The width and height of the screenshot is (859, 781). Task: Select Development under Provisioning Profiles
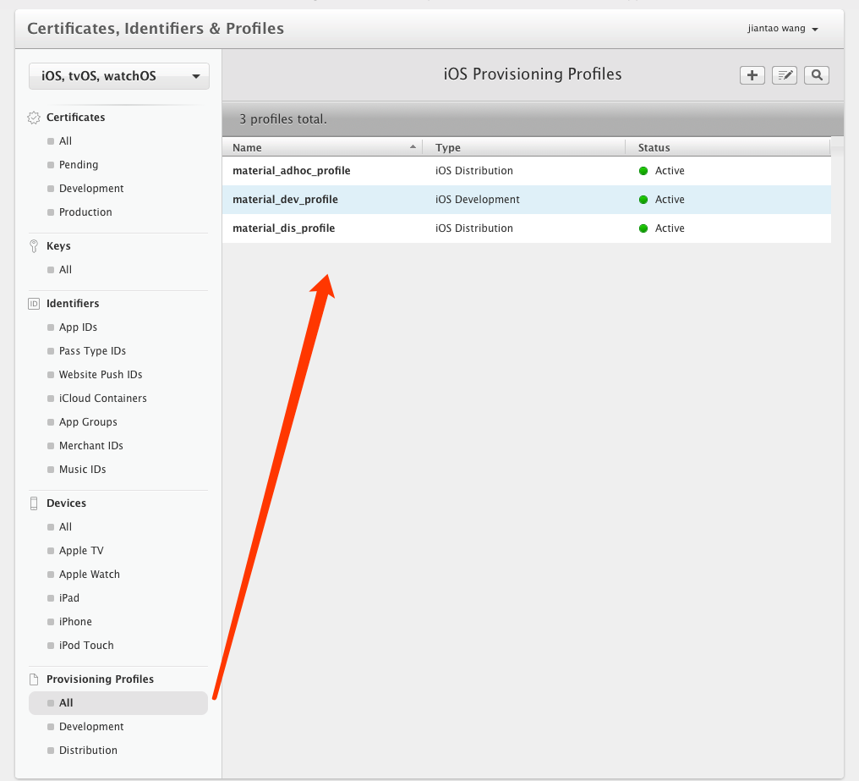click(91, 727)
